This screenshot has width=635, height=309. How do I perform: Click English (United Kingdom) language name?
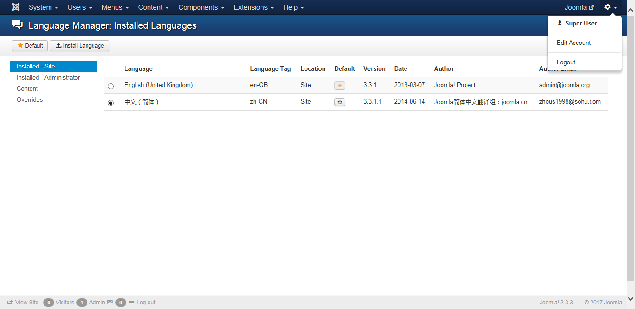pos(158,85)
